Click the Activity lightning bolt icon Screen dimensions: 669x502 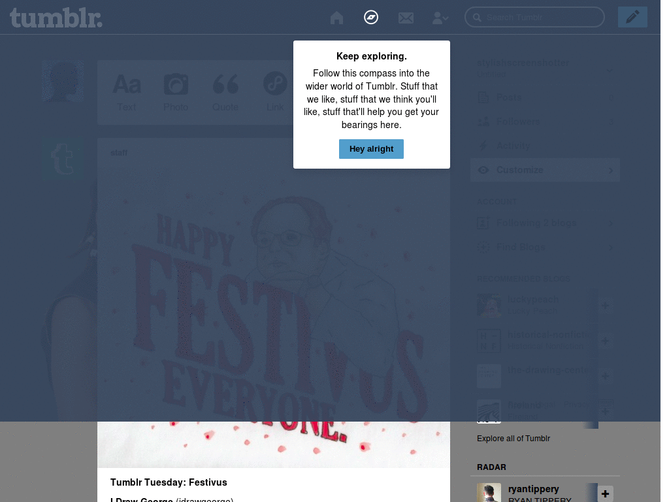pyautogui.click(x=483, y=146)
